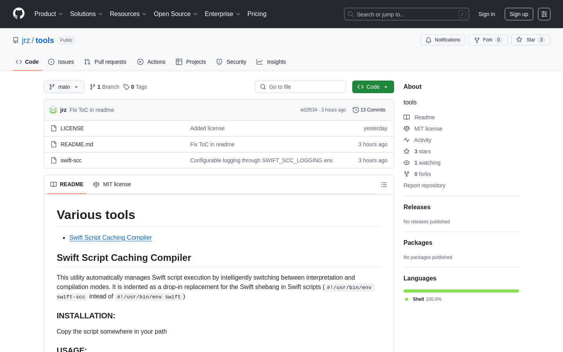Click the tag icon beside 0 Tags
This screenshot has height=352, width=563.
(x=126, y=87)
